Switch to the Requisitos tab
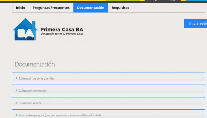 [120, 8]
